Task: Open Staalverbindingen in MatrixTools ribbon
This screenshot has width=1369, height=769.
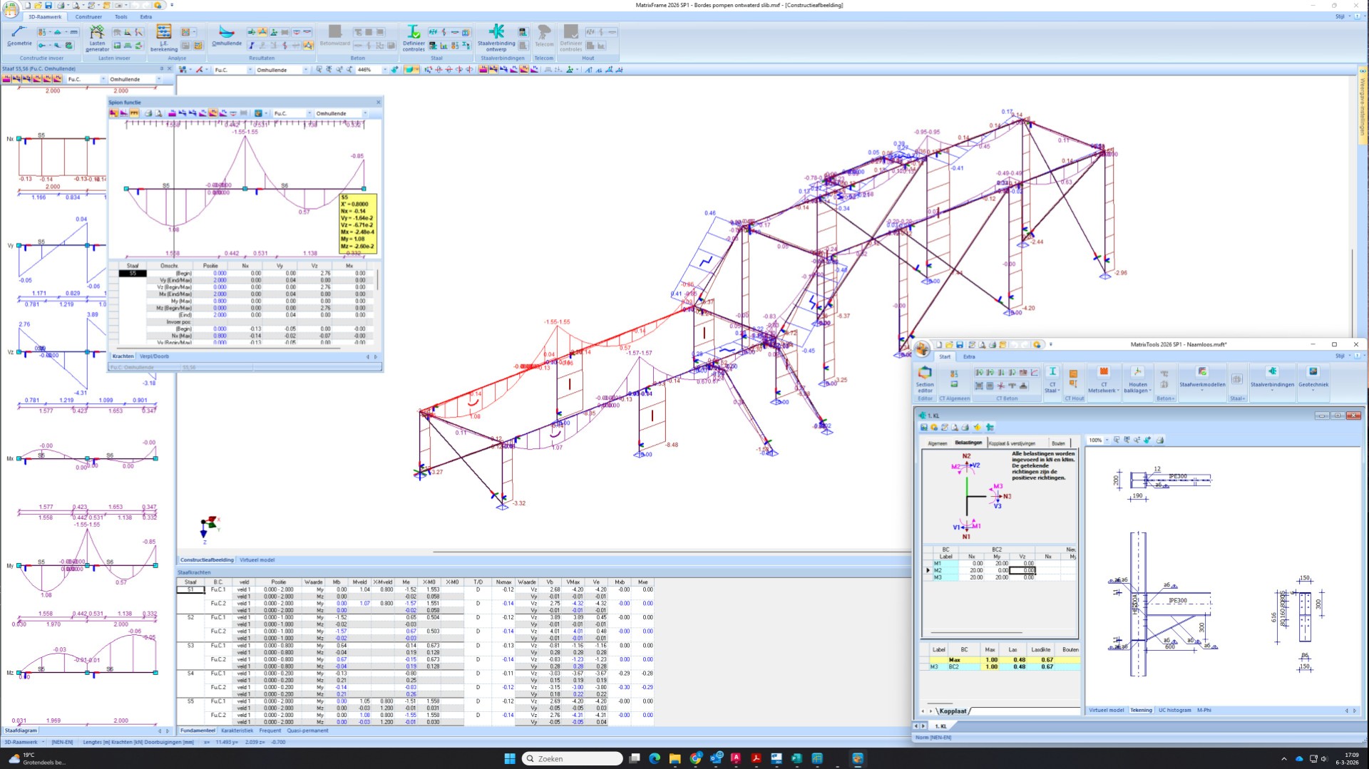Action: click(x=1272, y=377)
